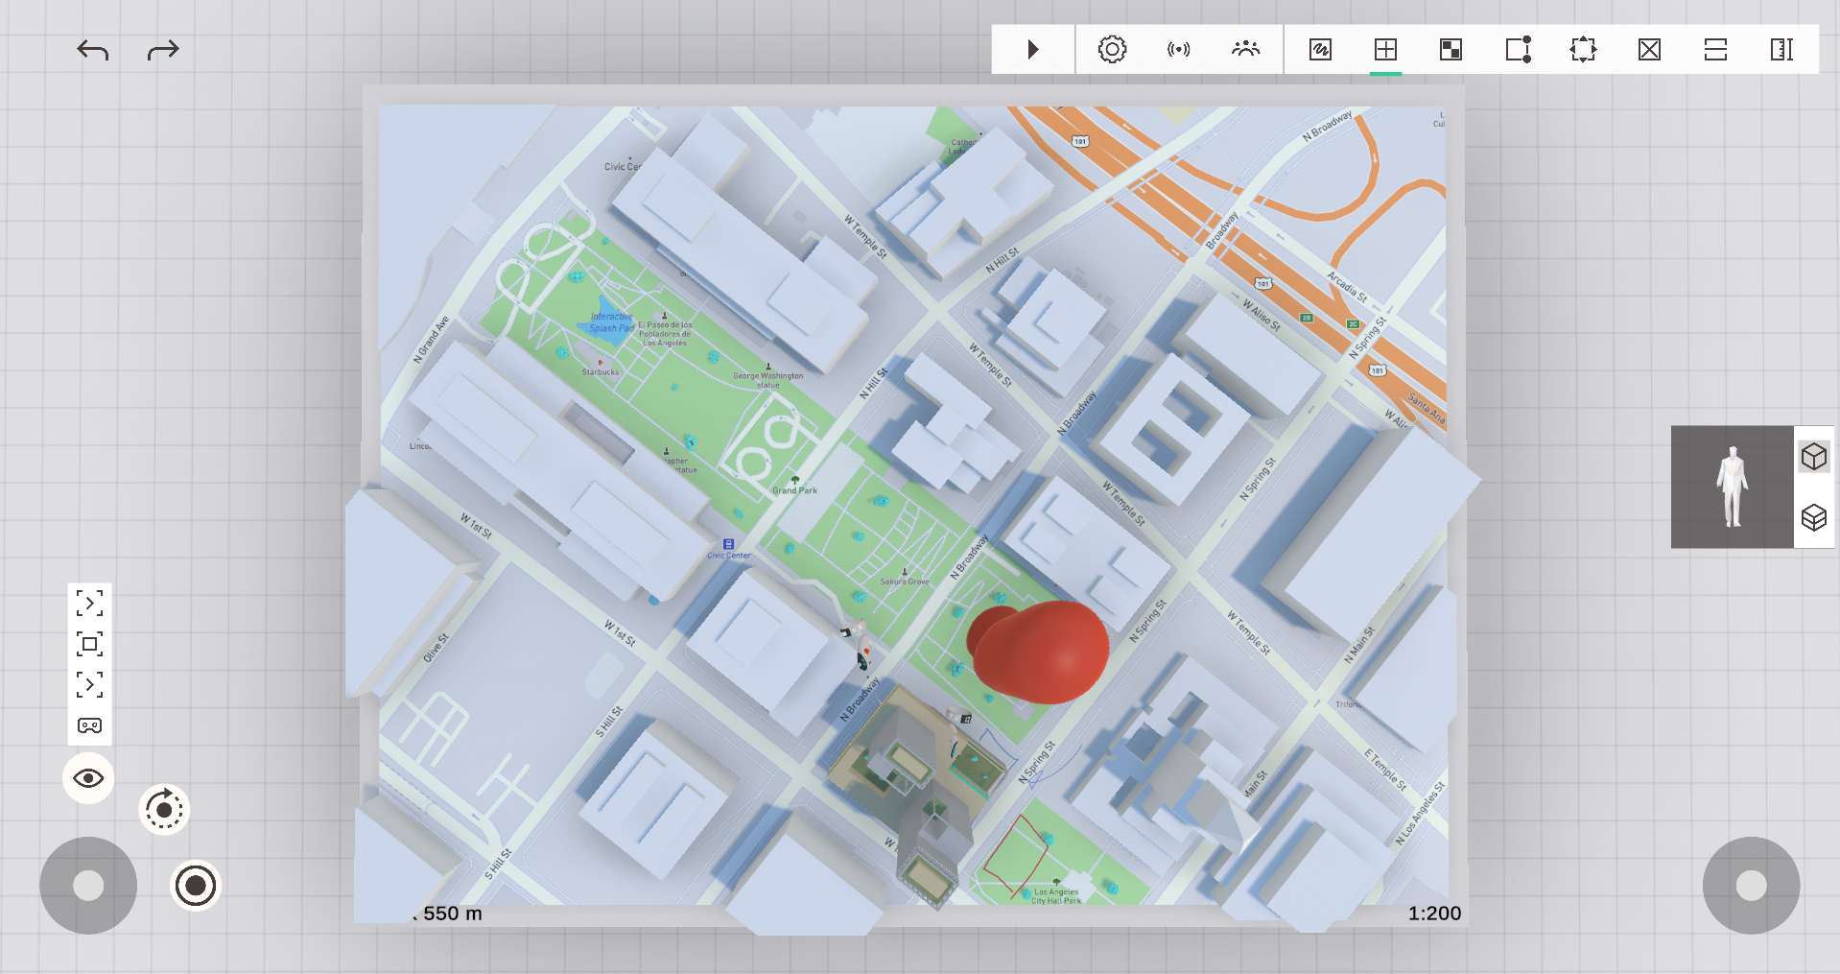This screenshot has width=1840, height=974.
Task: Select the square with node points tool
Action: [1518, 49]
